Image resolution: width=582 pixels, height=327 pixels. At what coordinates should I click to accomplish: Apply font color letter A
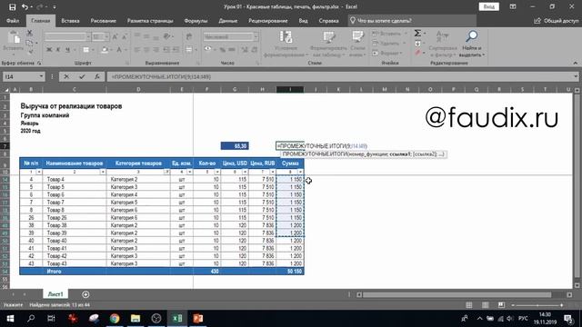pos(119,49)
